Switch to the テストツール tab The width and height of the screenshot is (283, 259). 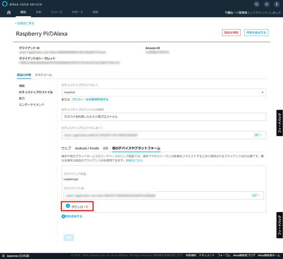tap(43, 75)
